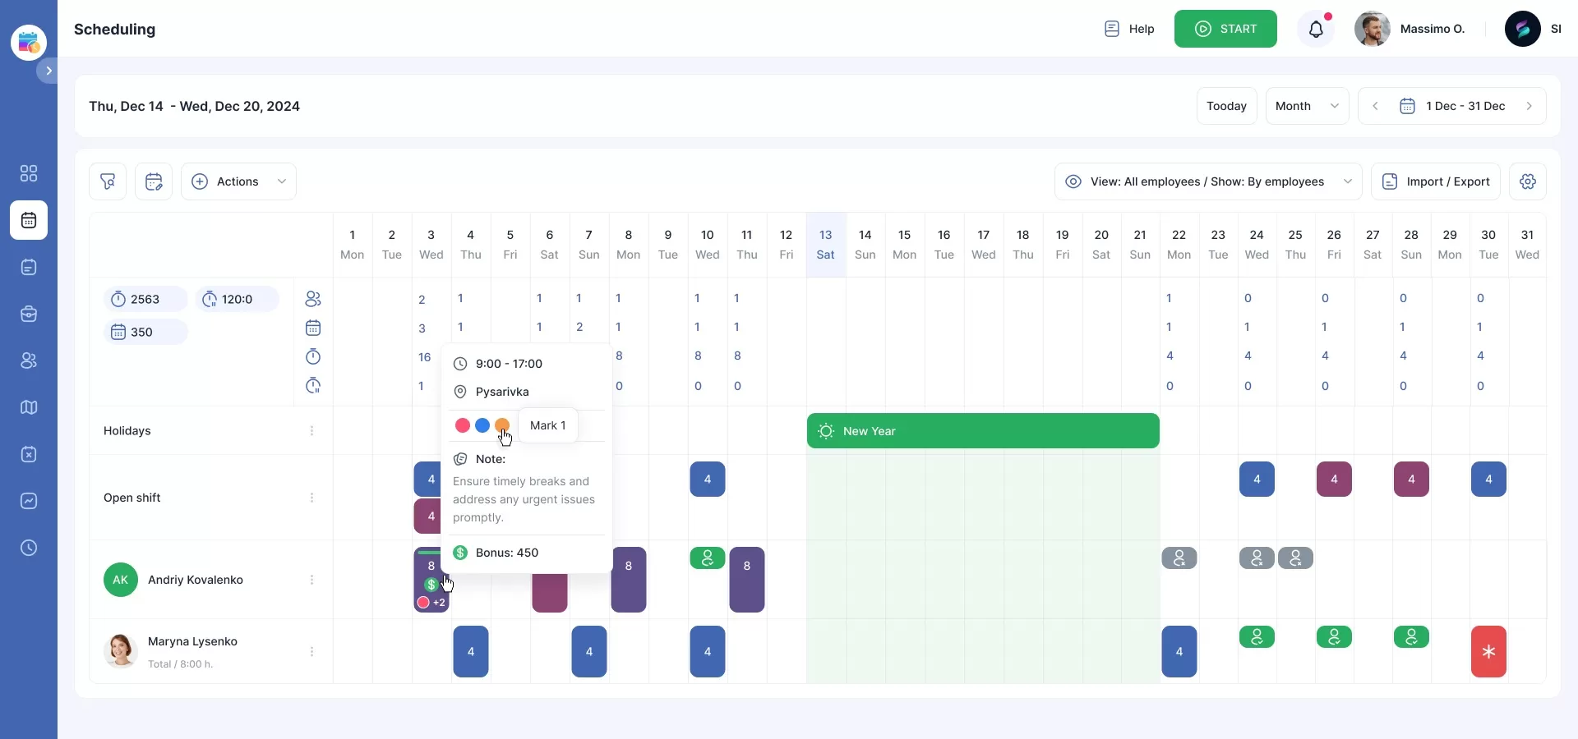Click the notification bell icon
The image size is (1578, 739).
click(1316, 30)
